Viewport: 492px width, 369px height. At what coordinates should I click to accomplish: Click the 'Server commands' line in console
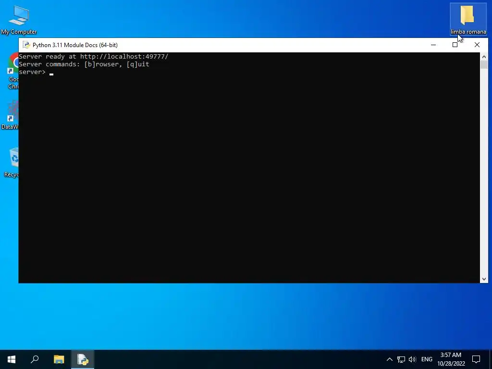click(x=84, y=64)
